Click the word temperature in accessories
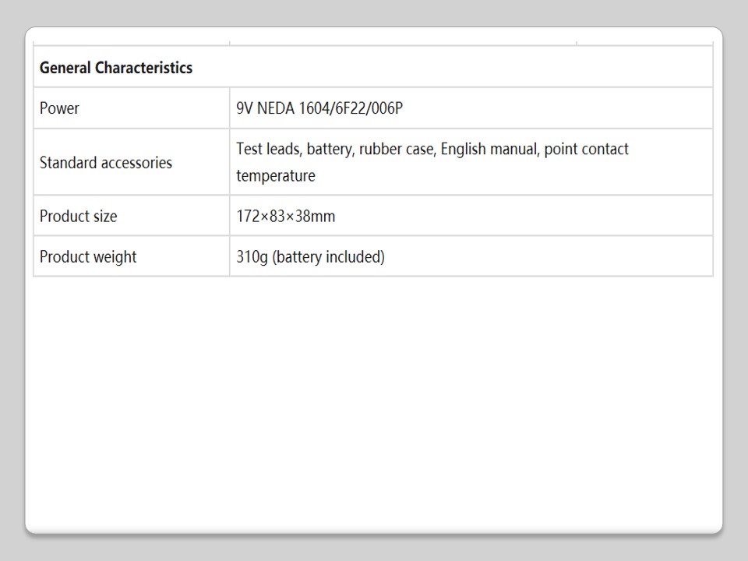Screen dimensions: 748x561 coord(276,176)
